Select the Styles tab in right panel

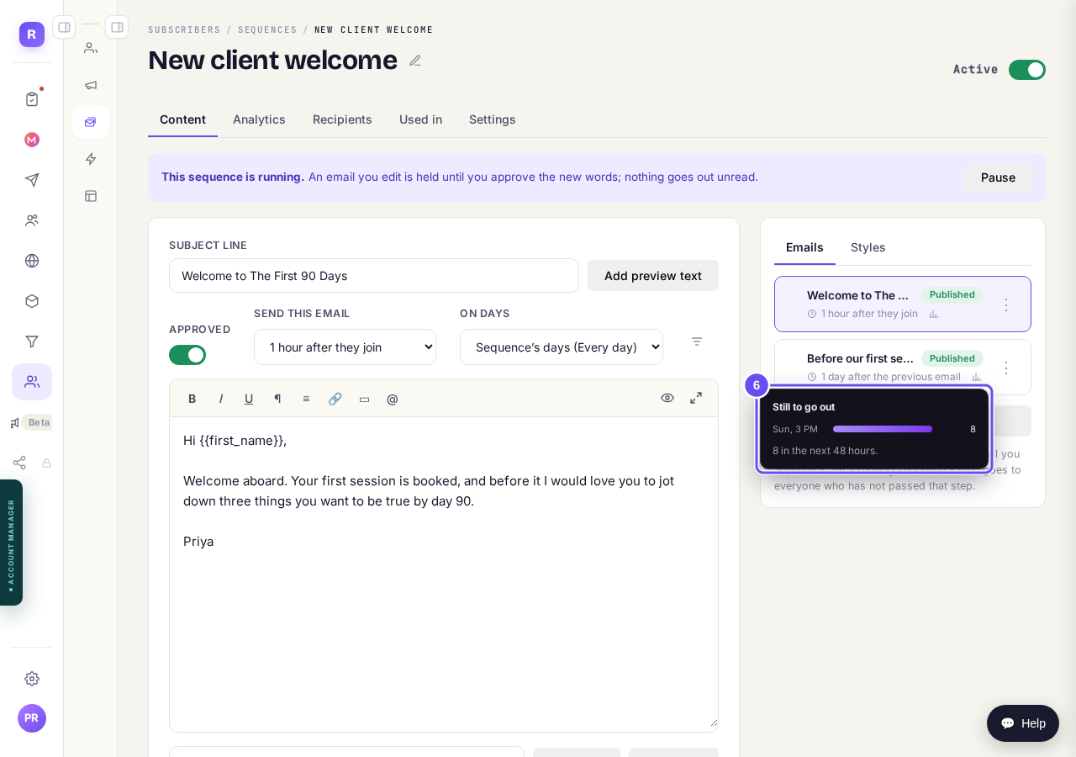click(x=868, y=247)
